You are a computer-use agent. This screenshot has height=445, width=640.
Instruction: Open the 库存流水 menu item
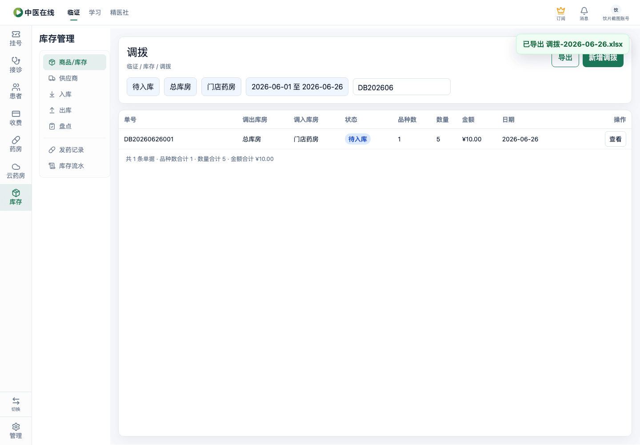pyautogui.click(x=75, y=166)
